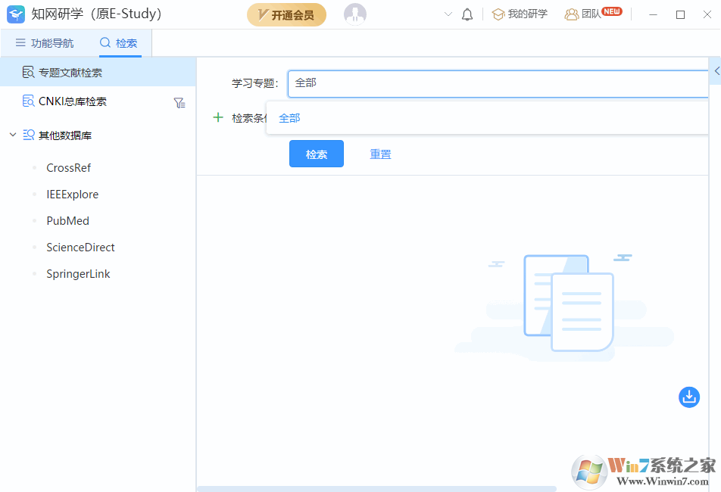This screenshot has width=721, height=492.
Task: Open the 团队 team icon
Action: [x=571, y=14]
